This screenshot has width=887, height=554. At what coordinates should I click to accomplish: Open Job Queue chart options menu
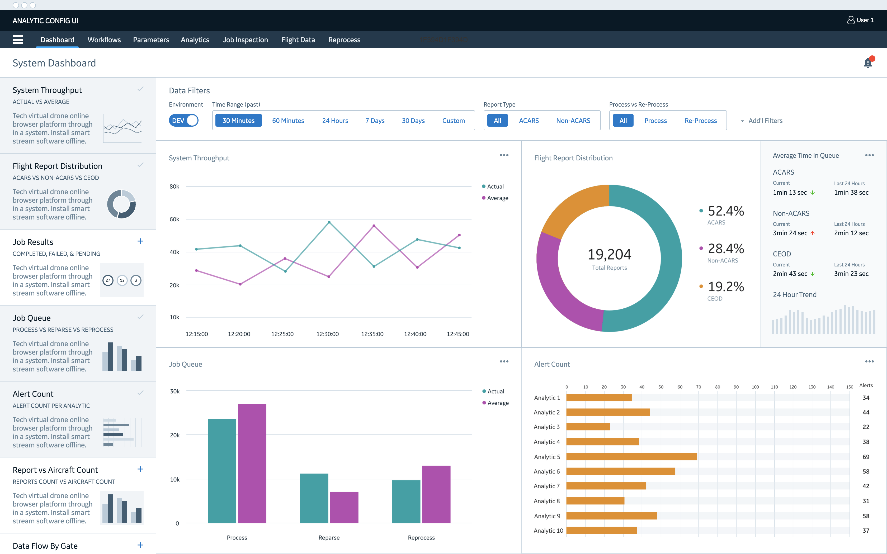click(504, 361)
